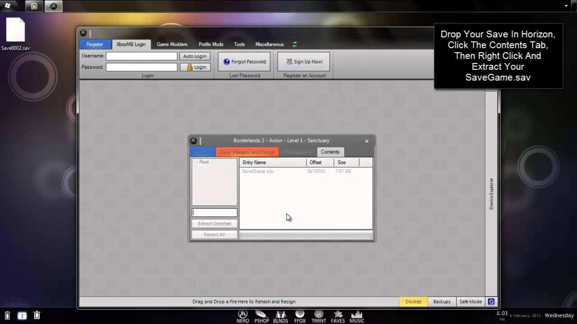Click the 7.61 KB size cell
Image resolution: width=577 pixels, height=324 pixels.
343,171
